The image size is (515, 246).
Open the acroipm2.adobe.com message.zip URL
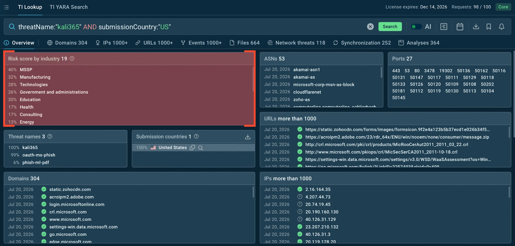(x=397, y=137)
